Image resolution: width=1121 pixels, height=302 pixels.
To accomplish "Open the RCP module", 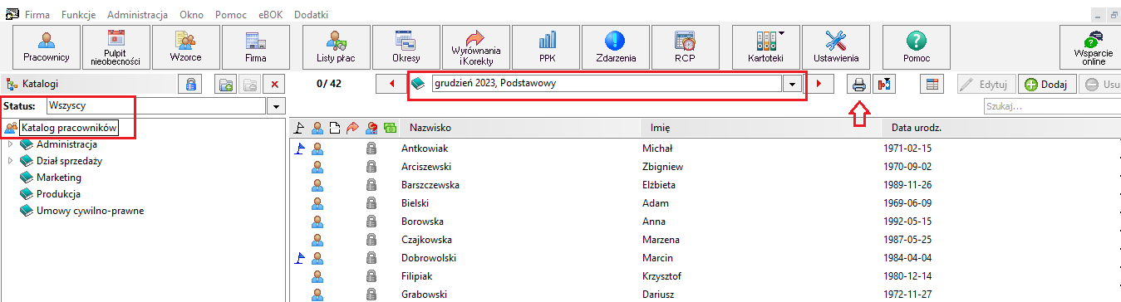I will coord(686,46).
